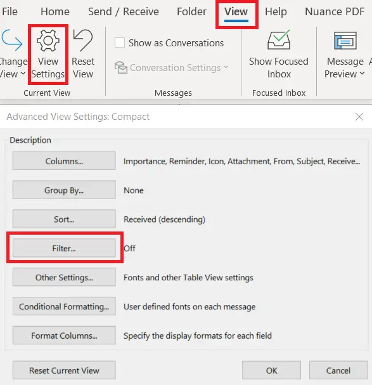372x385 pixels.
Task: Expand the Message Preview dropdown chevron
Action: pos(362,74)
